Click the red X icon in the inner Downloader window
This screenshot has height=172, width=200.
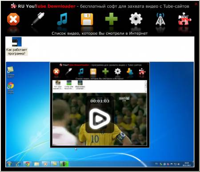coord(56,72)
